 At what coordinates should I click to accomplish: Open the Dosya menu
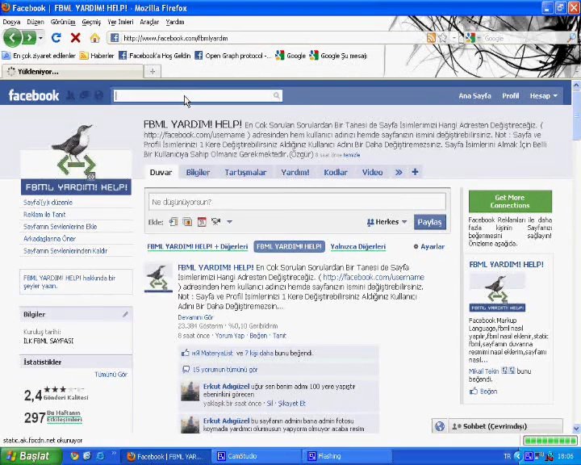click(x=11, y=22)
